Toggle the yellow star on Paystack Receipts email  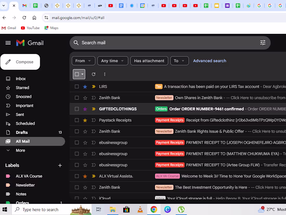tap(85, 120)
